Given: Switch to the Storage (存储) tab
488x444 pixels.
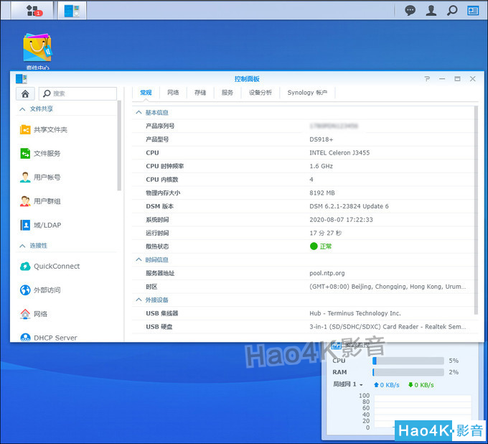Looking at the screenshot, I should [x=200, y=93].
